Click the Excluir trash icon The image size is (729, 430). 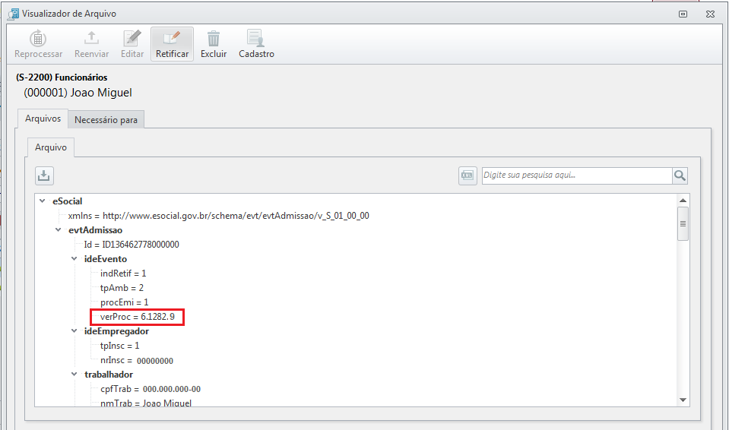click(x=214, y=39)
